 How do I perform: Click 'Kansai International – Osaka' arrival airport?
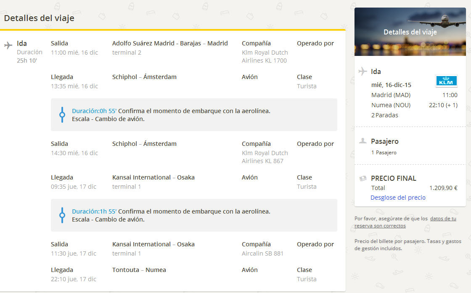(153, 177)
